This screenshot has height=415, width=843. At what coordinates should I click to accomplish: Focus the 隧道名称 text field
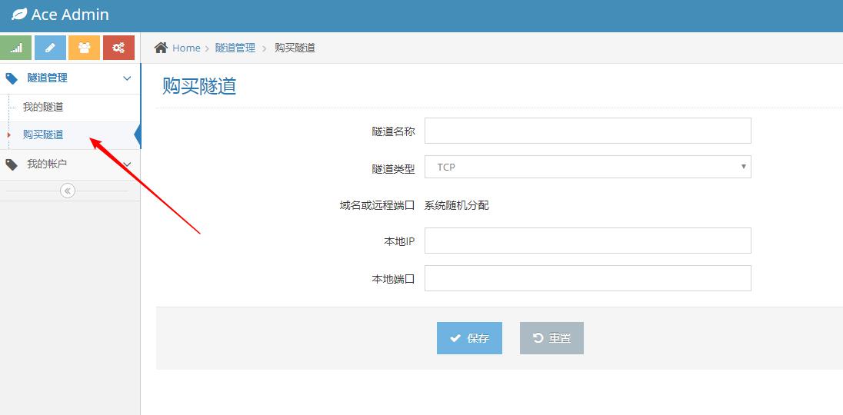pos(588,131)
